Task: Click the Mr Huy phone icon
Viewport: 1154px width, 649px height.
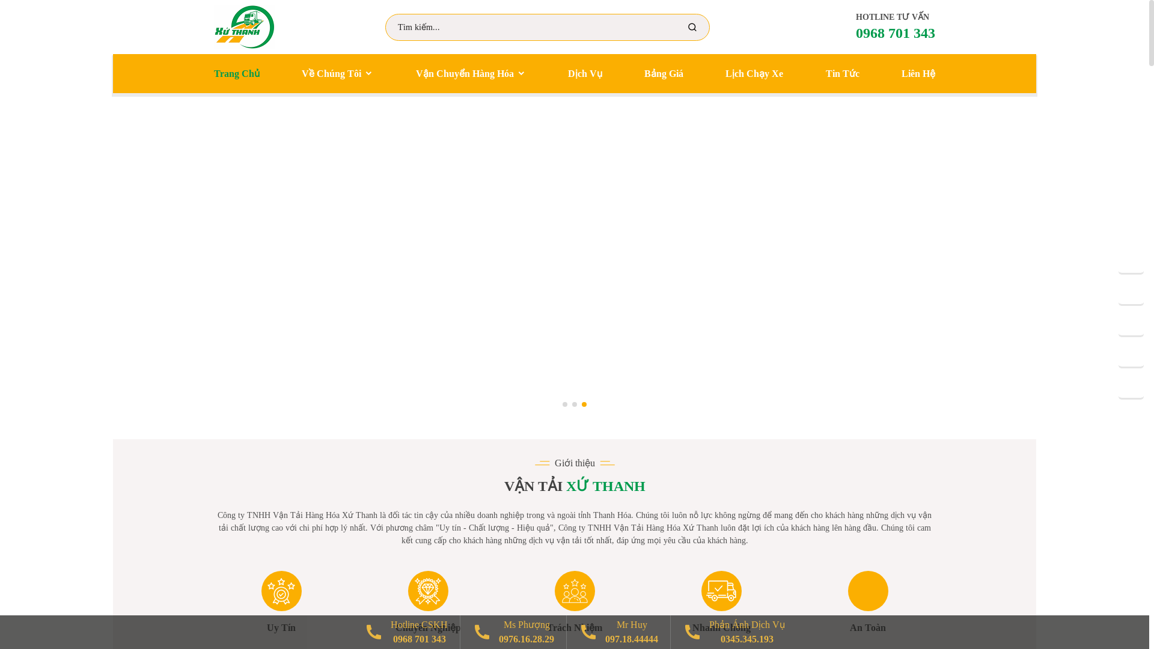Action: (x=588, y=632)
